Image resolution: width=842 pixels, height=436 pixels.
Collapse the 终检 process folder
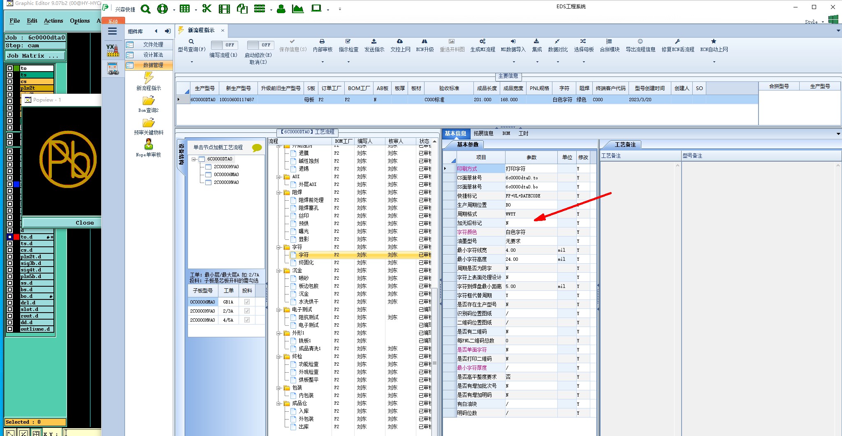point(279,357)
